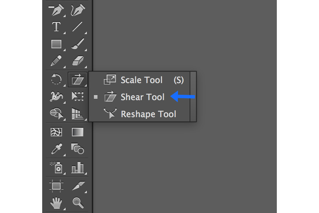Select the Pen tool

pos(56,10)
